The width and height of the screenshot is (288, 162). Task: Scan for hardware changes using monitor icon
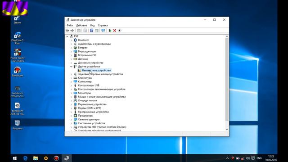coord(103,31)
